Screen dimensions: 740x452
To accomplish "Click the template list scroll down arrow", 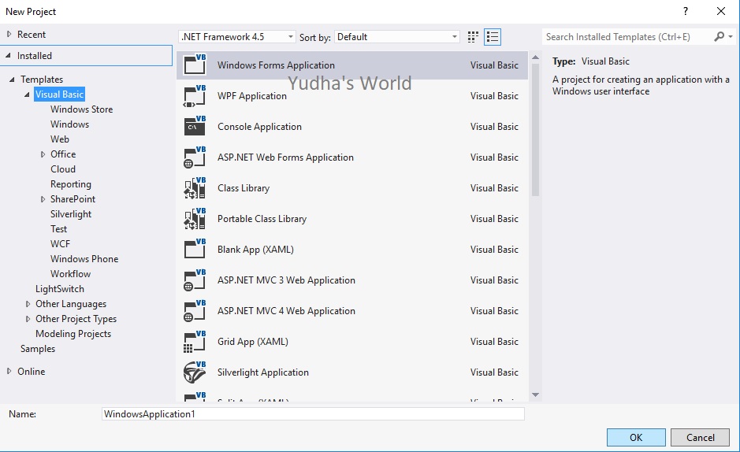I will (535, 395).
